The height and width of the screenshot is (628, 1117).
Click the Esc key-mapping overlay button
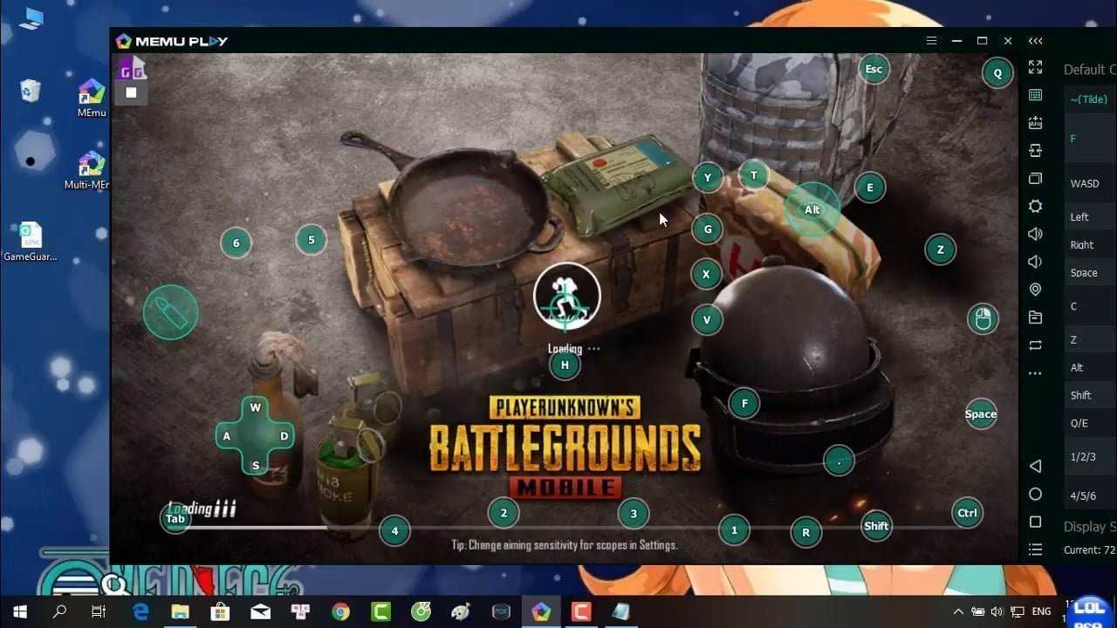[874, 69]
